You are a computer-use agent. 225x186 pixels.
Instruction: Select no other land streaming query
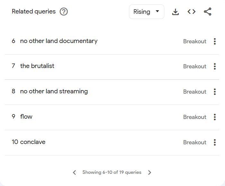pyautogui.click(x=54, y=91)
